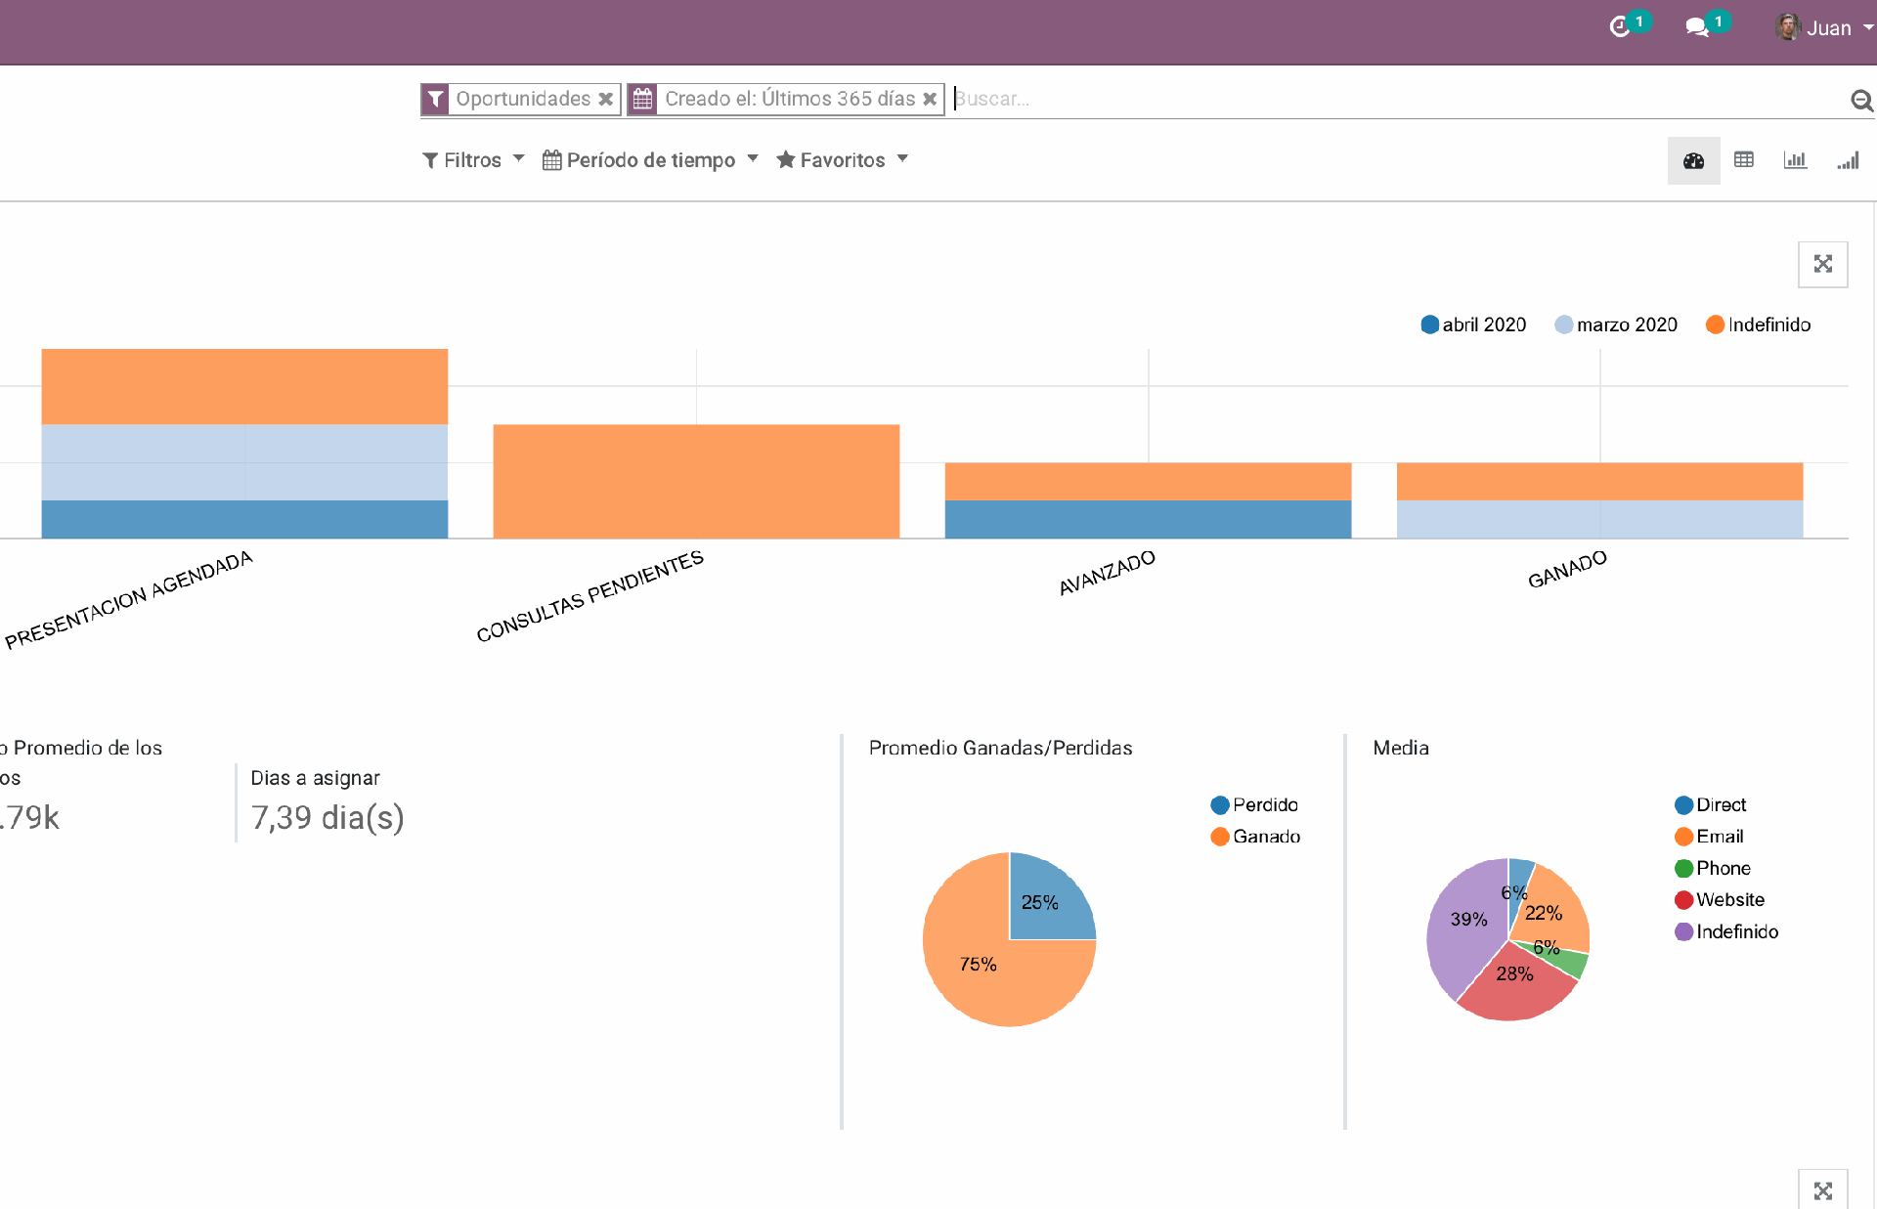
Task: Switch to dashboard view
Action: coord(1693,160)
